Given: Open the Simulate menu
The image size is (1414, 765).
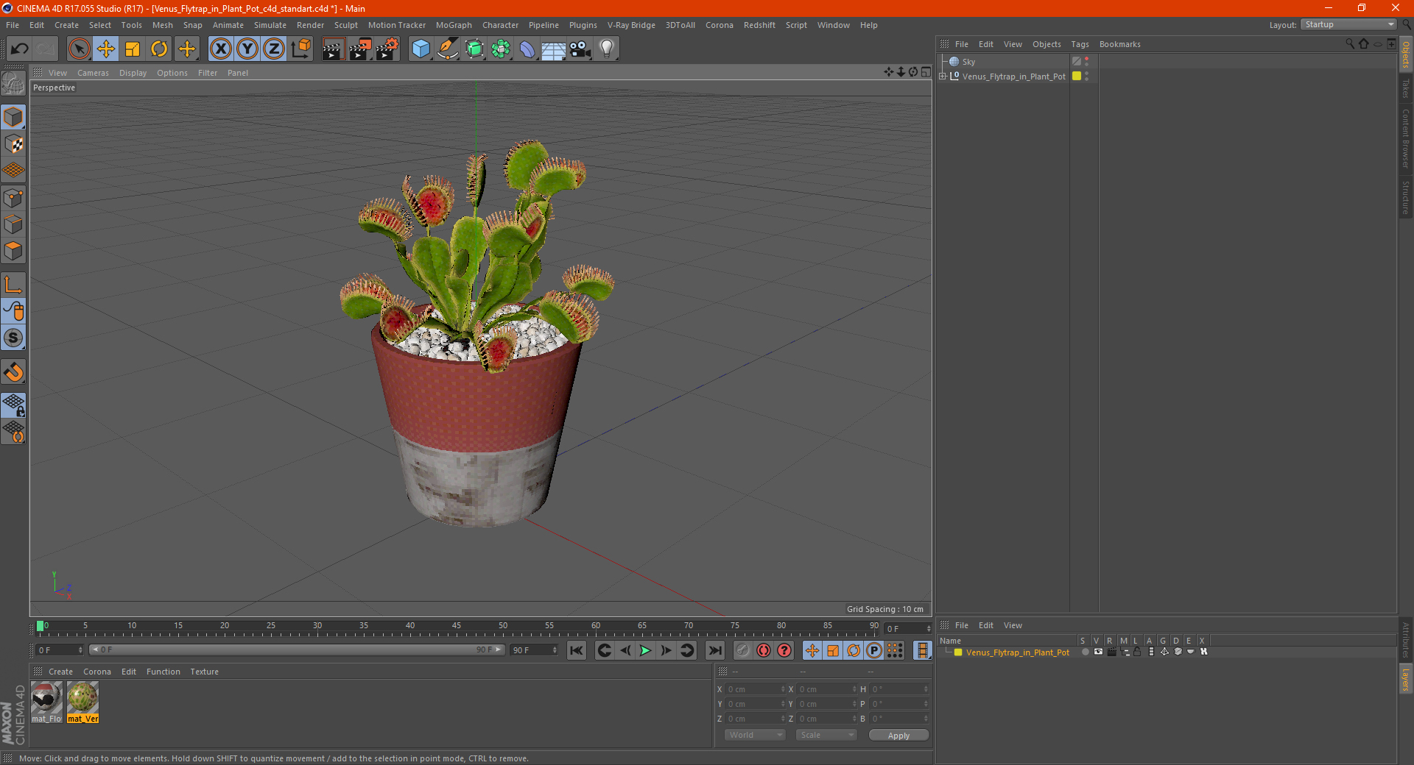Looking at the screenshot, I should 270,25.
